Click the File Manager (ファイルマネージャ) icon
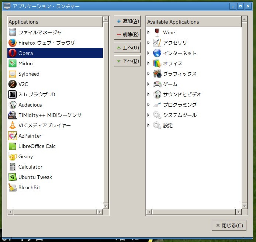 pos(13,32)
